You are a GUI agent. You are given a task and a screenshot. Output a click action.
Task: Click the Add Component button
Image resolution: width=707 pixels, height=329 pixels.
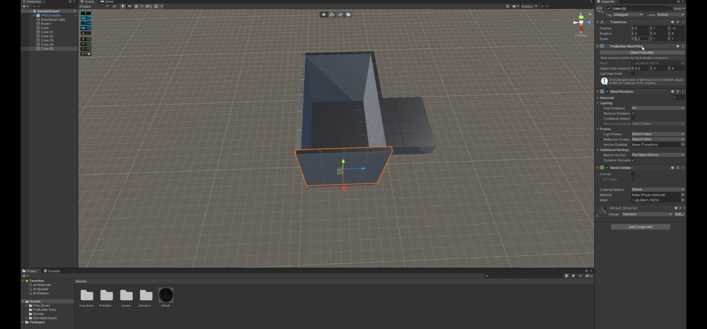pyautogui.click(x=640, y=227)
